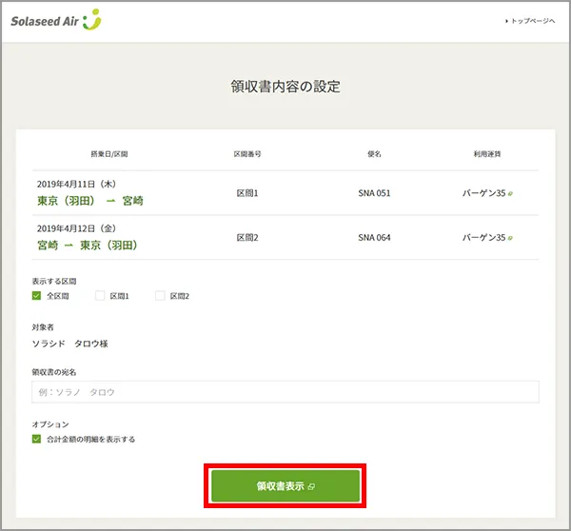Screen dimensions: 571x531
Task: Click passenger name ソラシド タロウ様
Action: (70, 344)
